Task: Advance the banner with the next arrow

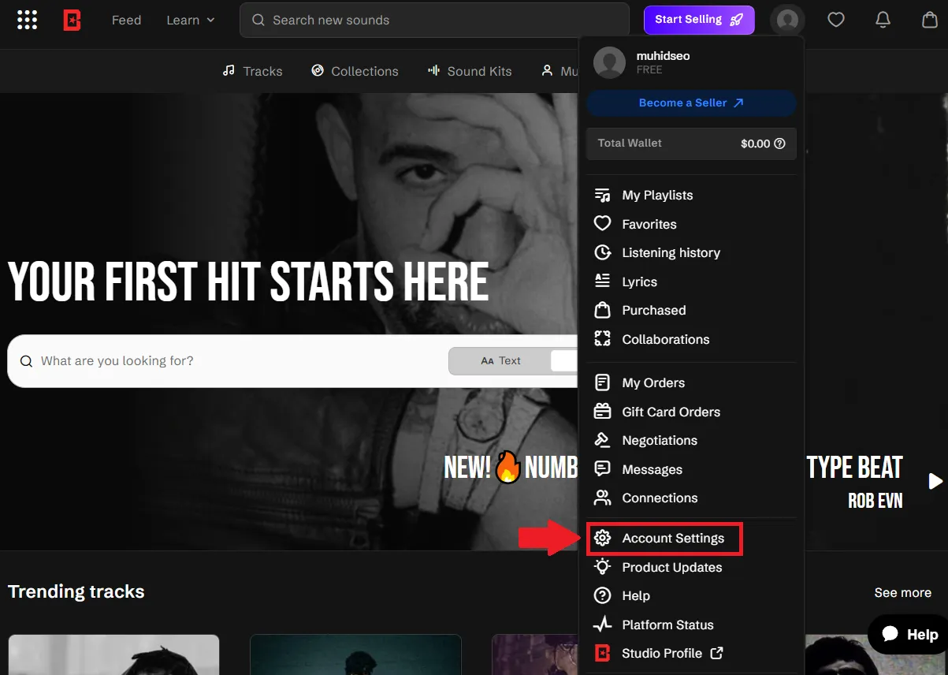Action: tap(935, 481)
